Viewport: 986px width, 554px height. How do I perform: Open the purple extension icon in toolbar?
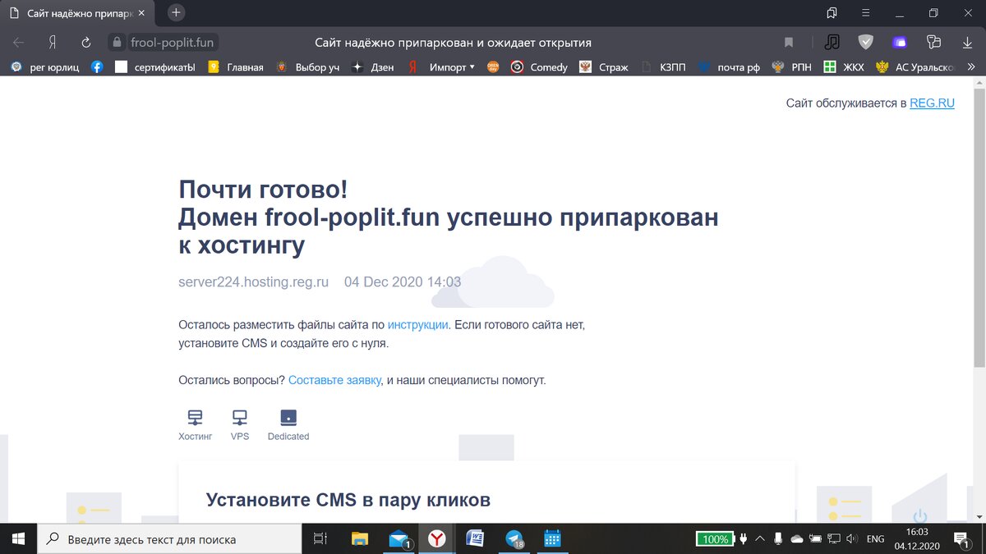pyautogui.click(x=900, y=42)
